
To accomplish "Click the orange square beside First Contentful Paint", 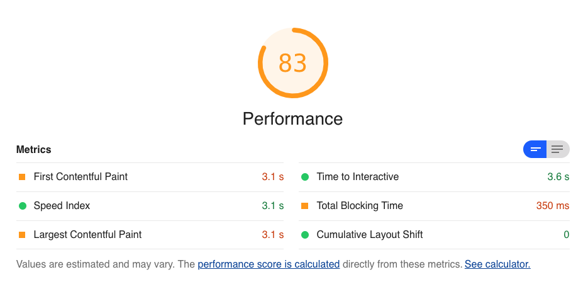I will (x=22, y=177).
